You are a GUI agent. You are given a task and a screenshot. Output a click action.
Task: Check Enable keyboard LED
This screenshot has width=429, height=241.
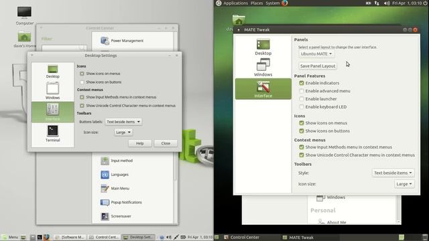click(x=302, y=106)
